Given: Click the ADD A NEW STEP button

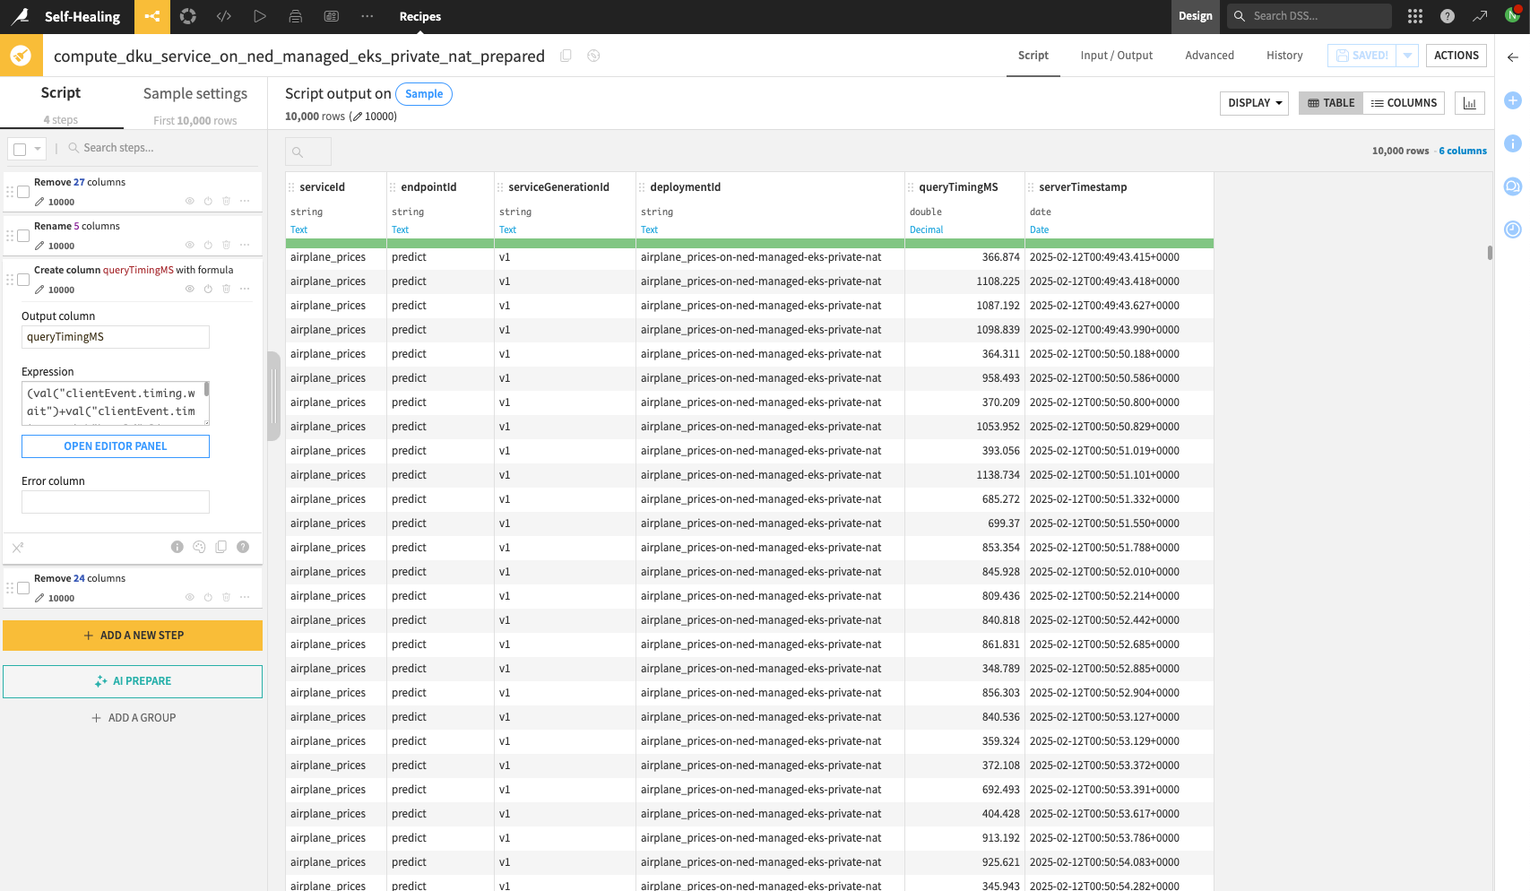Looking at the screenshot, I should [133, 635].
